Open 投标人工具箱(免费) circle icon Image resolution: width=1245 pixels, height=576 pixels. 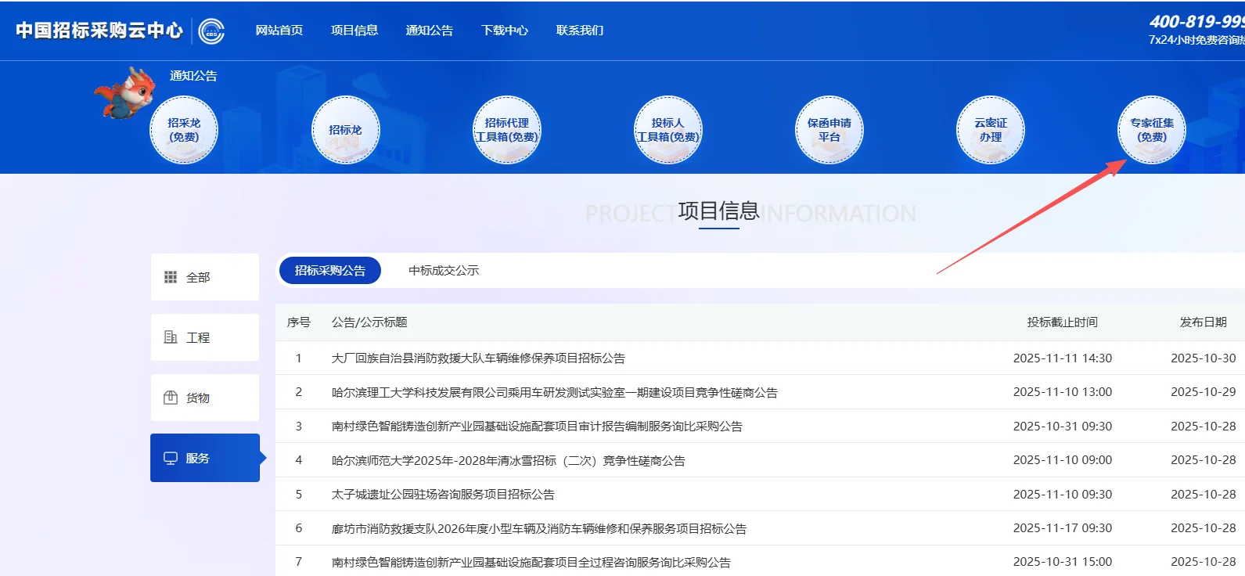668,130
